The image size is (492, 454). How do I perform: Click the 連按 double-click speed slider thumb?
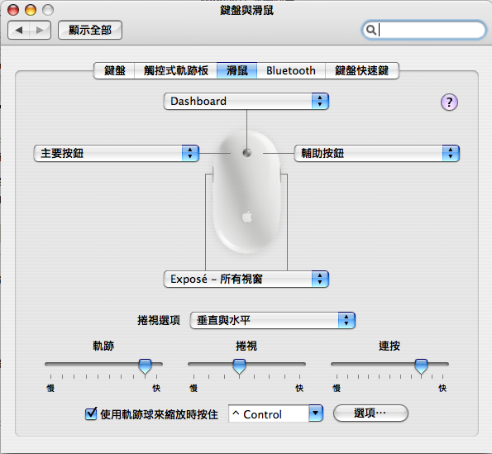(421, 366)
